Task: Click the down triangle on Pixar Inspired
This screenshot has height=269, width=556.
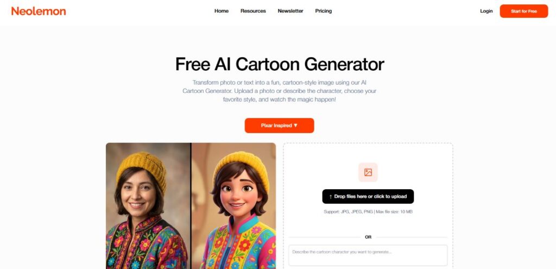Action: (296, 126)
